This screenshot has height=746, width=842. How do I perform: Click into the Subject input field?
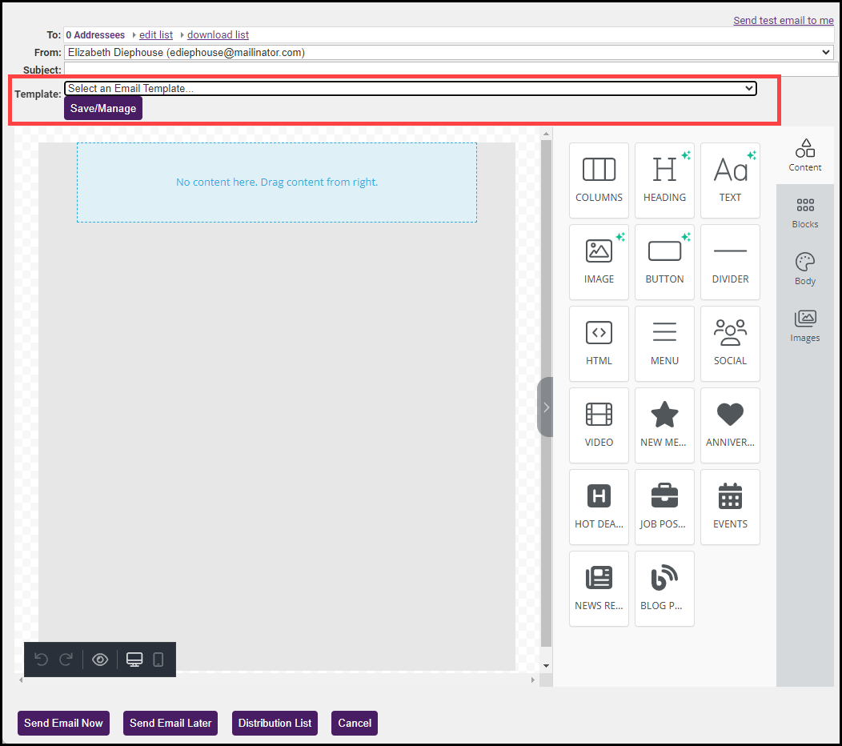tap(448, 70)
